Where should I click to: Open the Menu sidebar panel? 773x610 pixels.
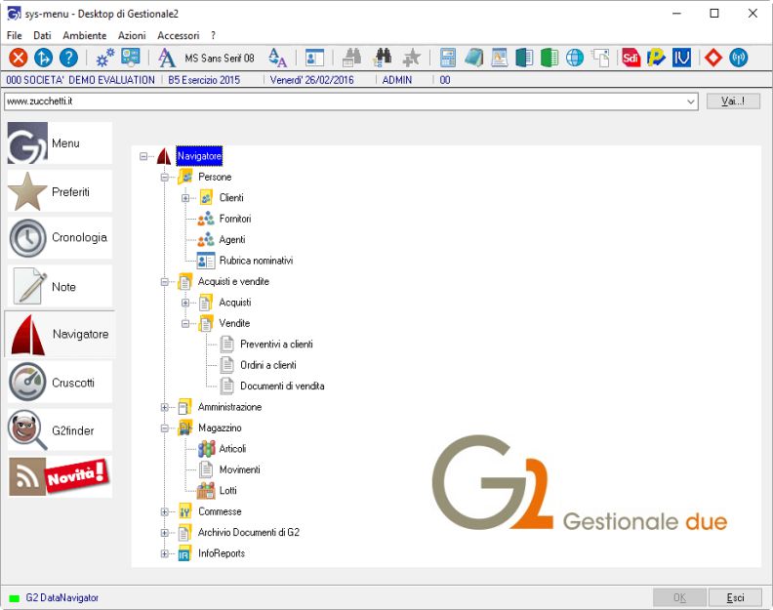tap(60, 143)
